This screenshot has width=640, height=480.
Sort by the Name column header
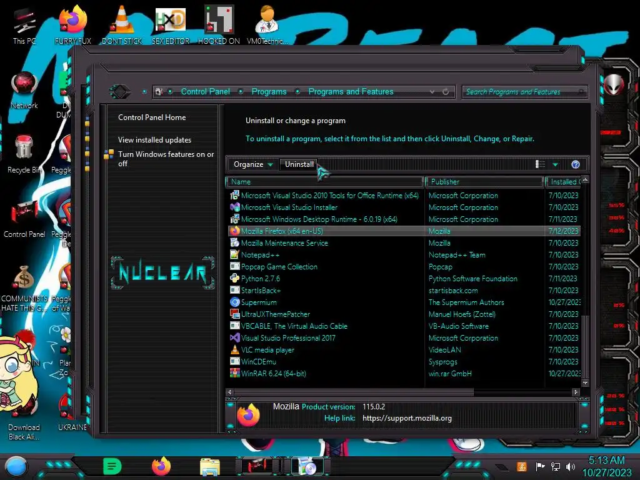(x=325, y=182)
